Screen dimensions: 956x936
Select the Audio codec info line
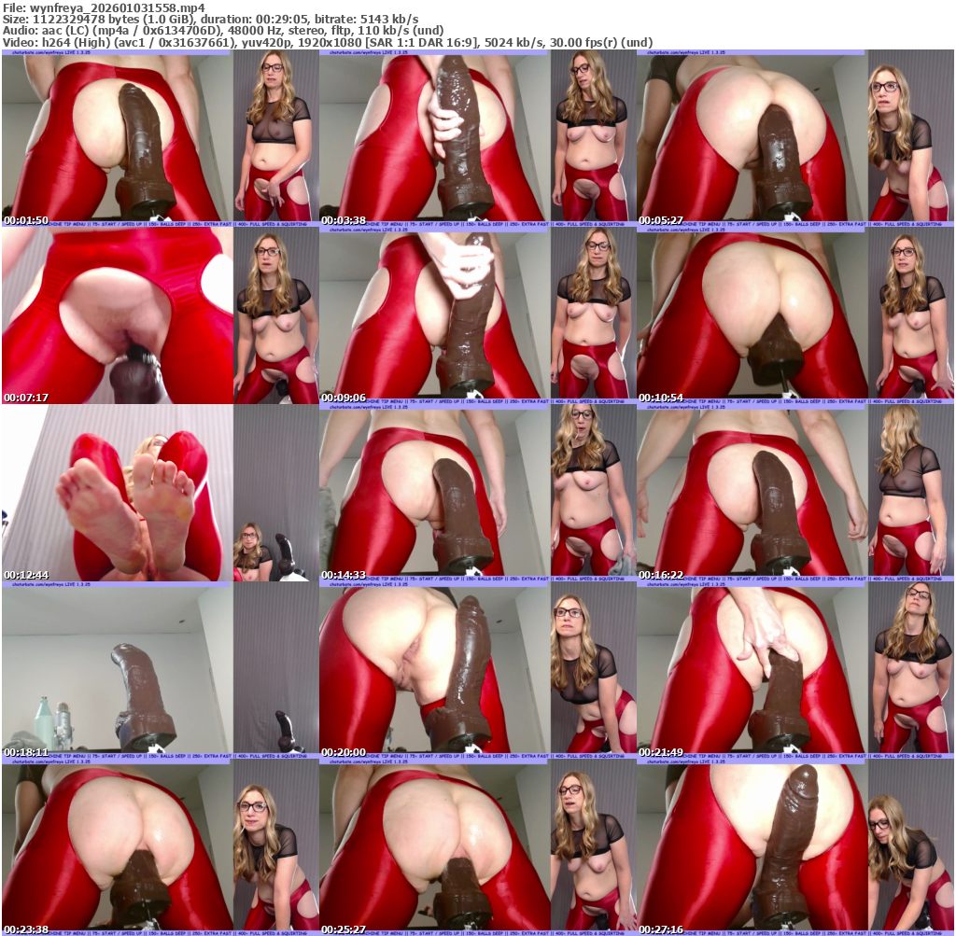[223, 30]
